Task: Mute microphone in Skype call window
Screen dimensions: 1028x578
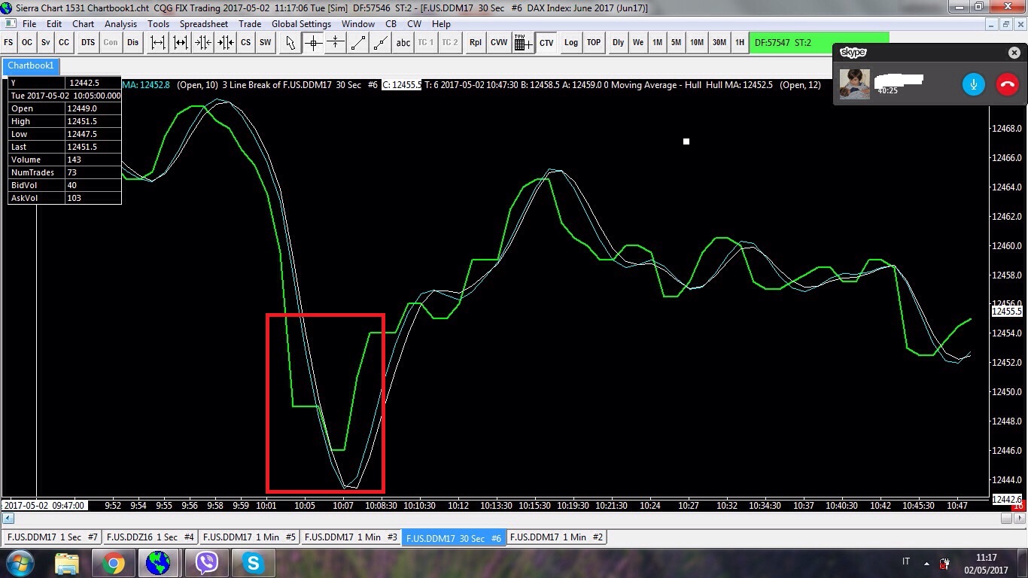Action: [973, 84]
